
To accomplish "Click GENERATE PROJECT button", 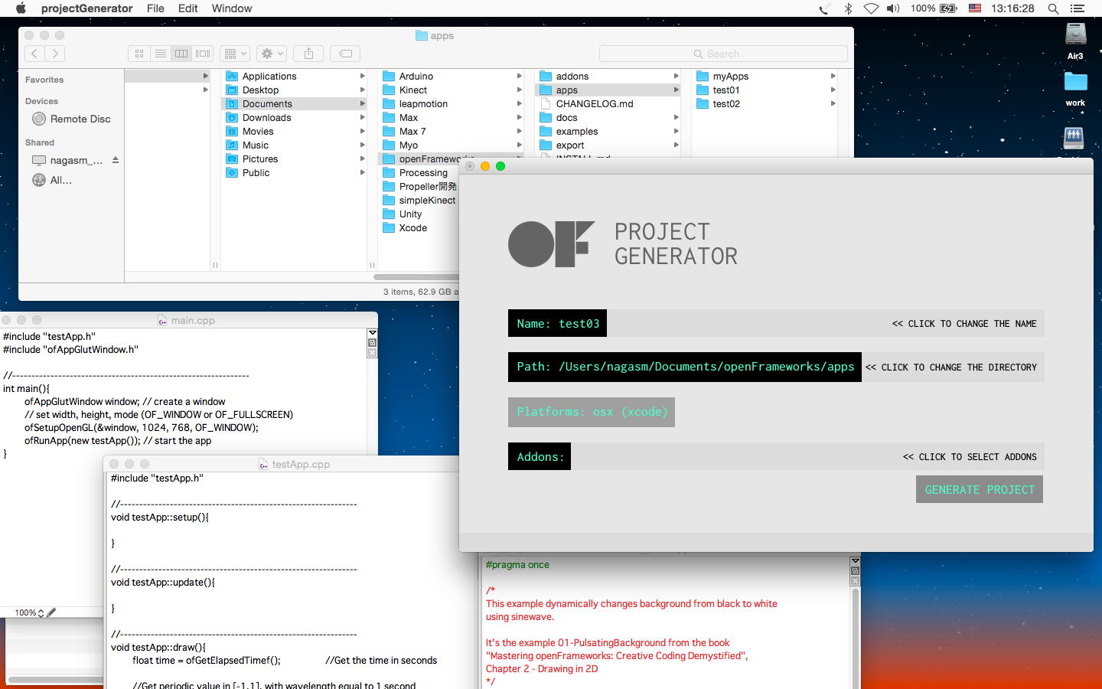I will pyautogui.click(x=980, y=490).
